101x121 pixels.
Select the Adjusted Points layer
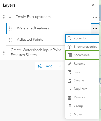(30, 40)
